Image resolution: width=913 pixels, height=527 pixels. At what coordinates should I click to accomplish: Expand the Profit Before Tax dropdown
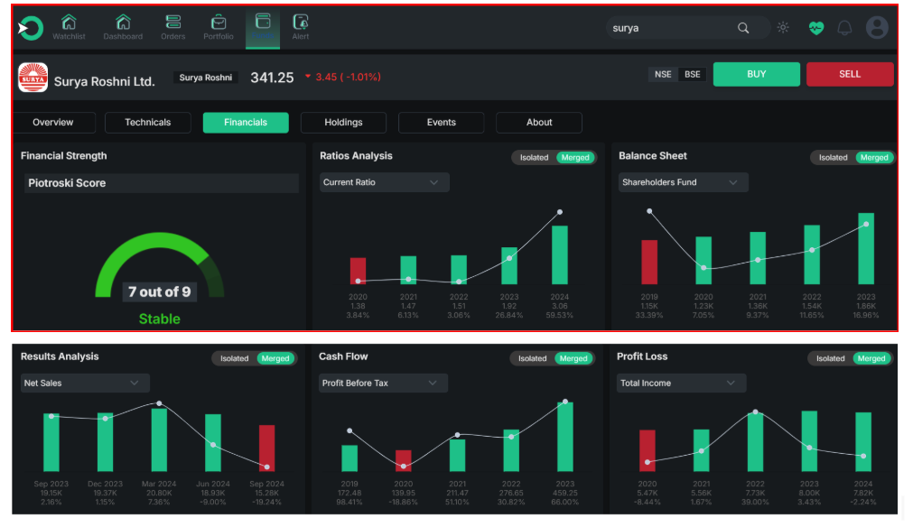point(383,383)
